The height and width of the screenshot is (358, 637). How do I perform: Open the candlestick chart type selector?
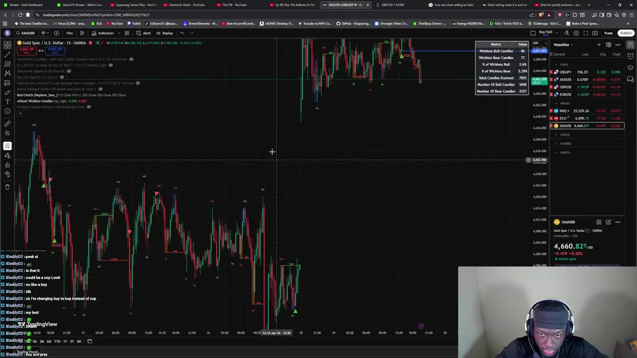[x=82, y=33]
